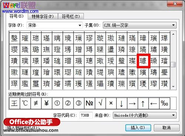
Task: Pick the 王 character in recent symbols
Action: pyautogui.click(x=14, y=103)
